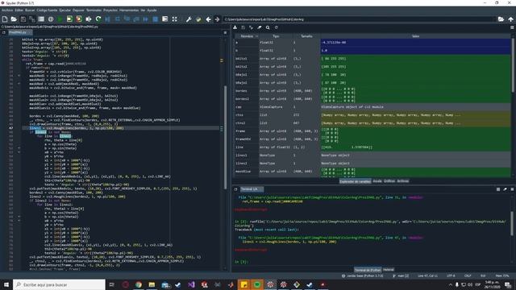Select the bAlto1 variable row

click(x=372, y=59)
